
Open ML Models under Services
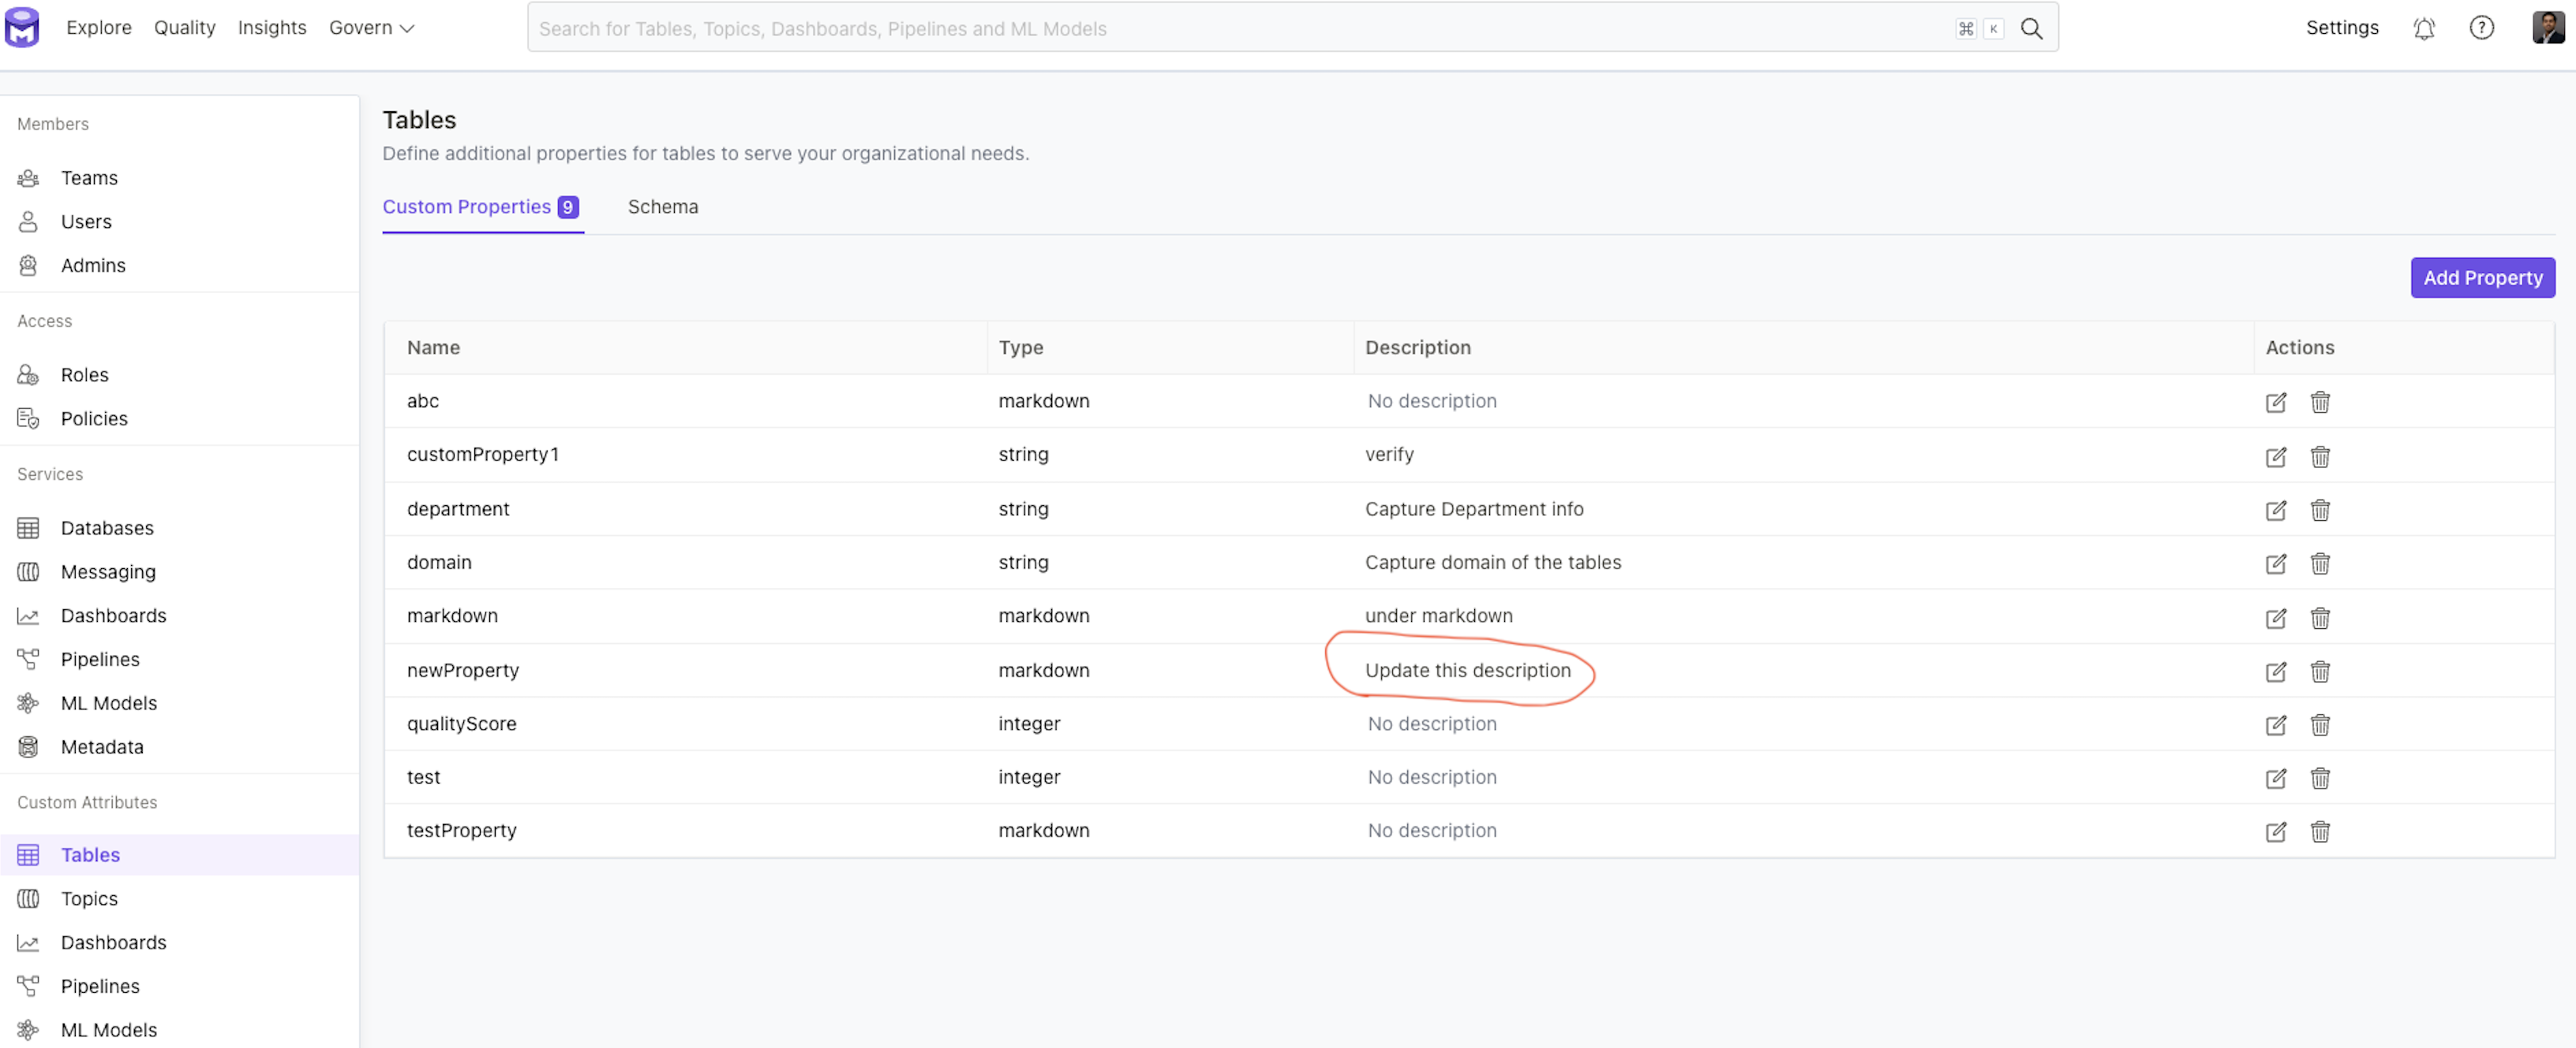tap(109, 703)
